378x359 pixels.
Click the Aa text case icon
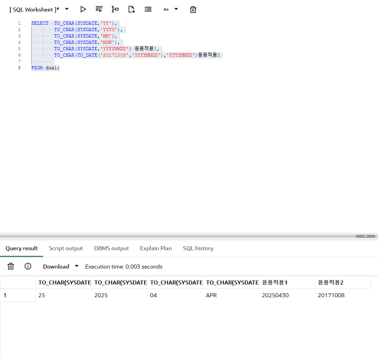166,10
